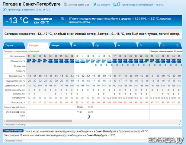Click the Давление row label

[x=15, y=86]
